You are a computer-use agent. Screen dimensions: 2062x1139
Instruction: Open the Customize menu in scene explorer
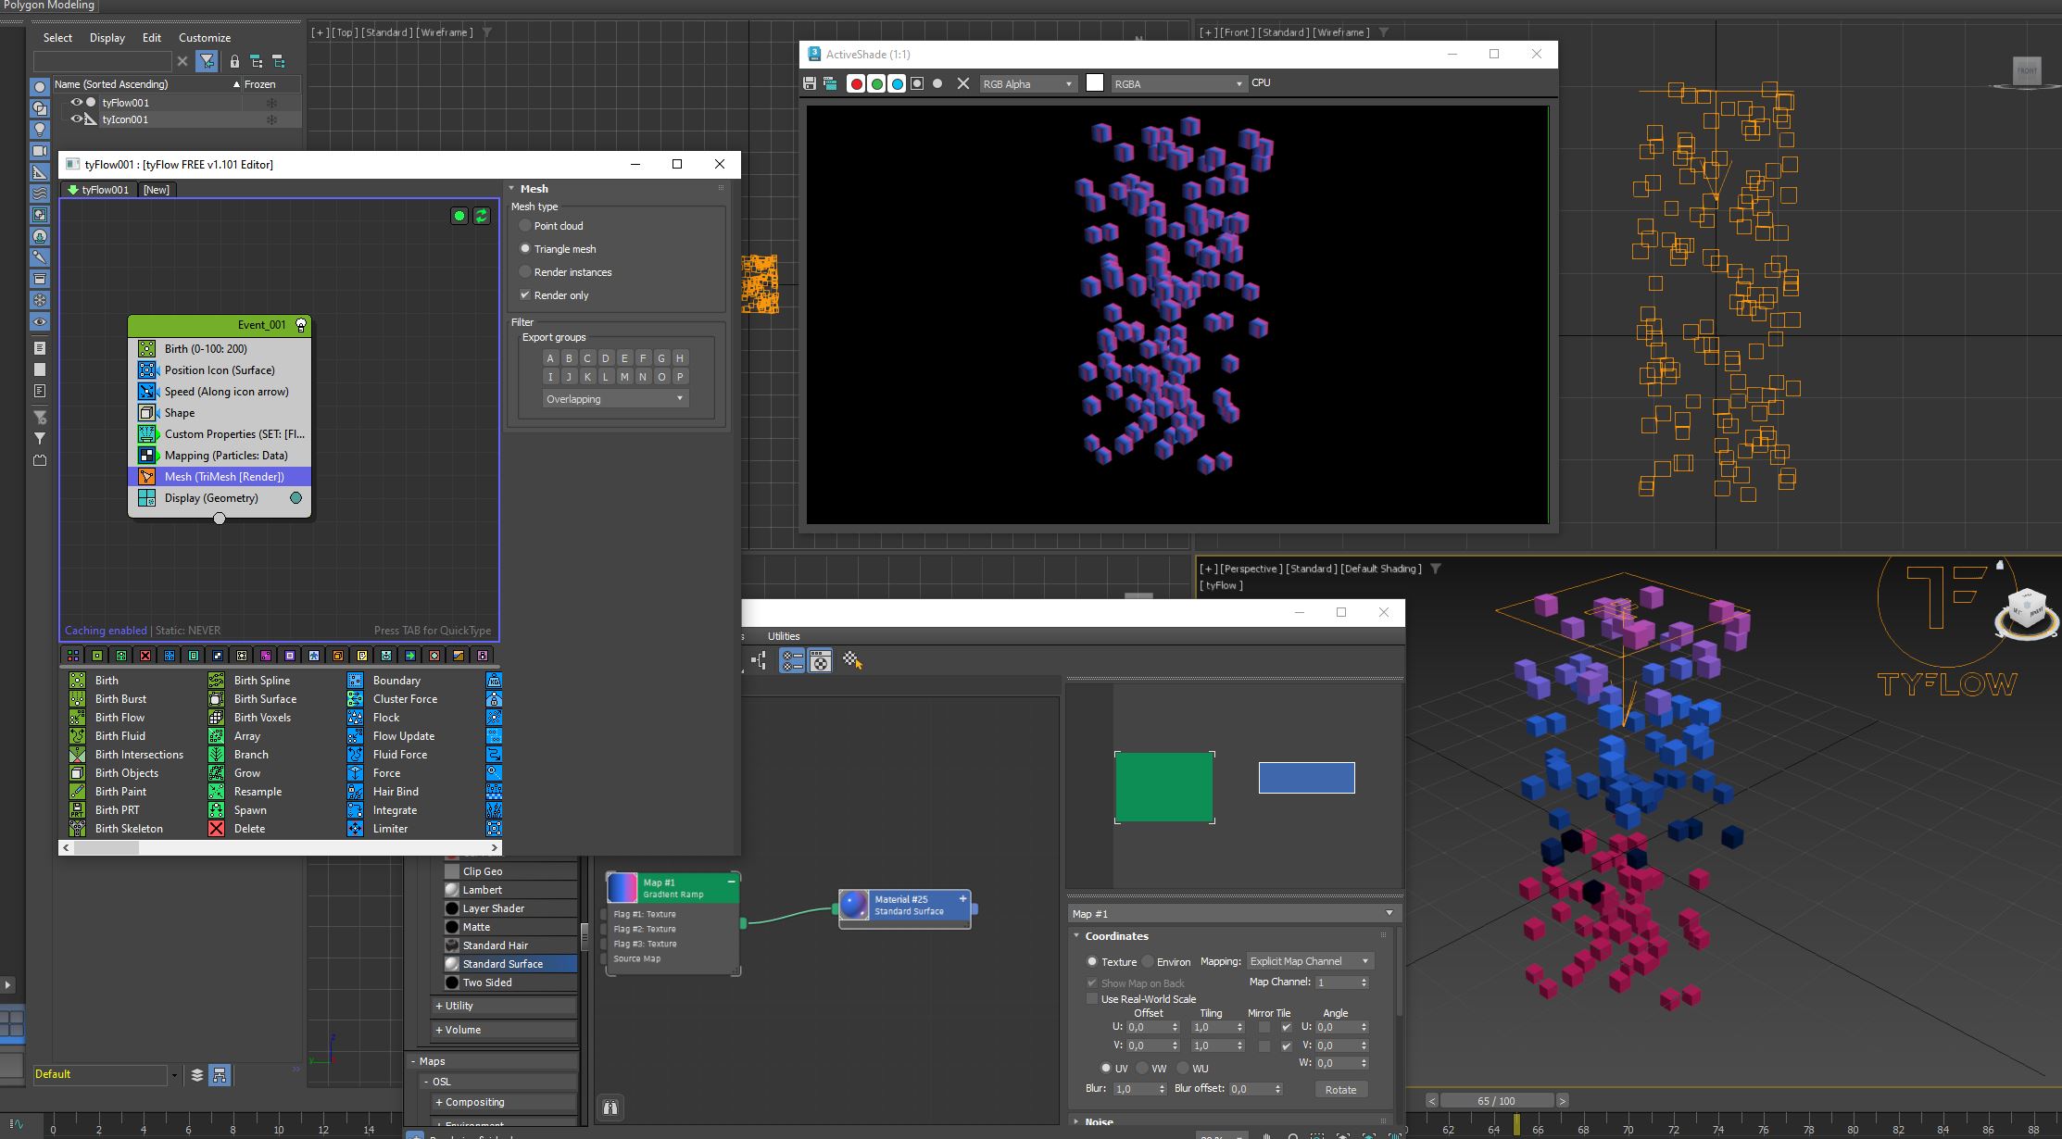205,38
